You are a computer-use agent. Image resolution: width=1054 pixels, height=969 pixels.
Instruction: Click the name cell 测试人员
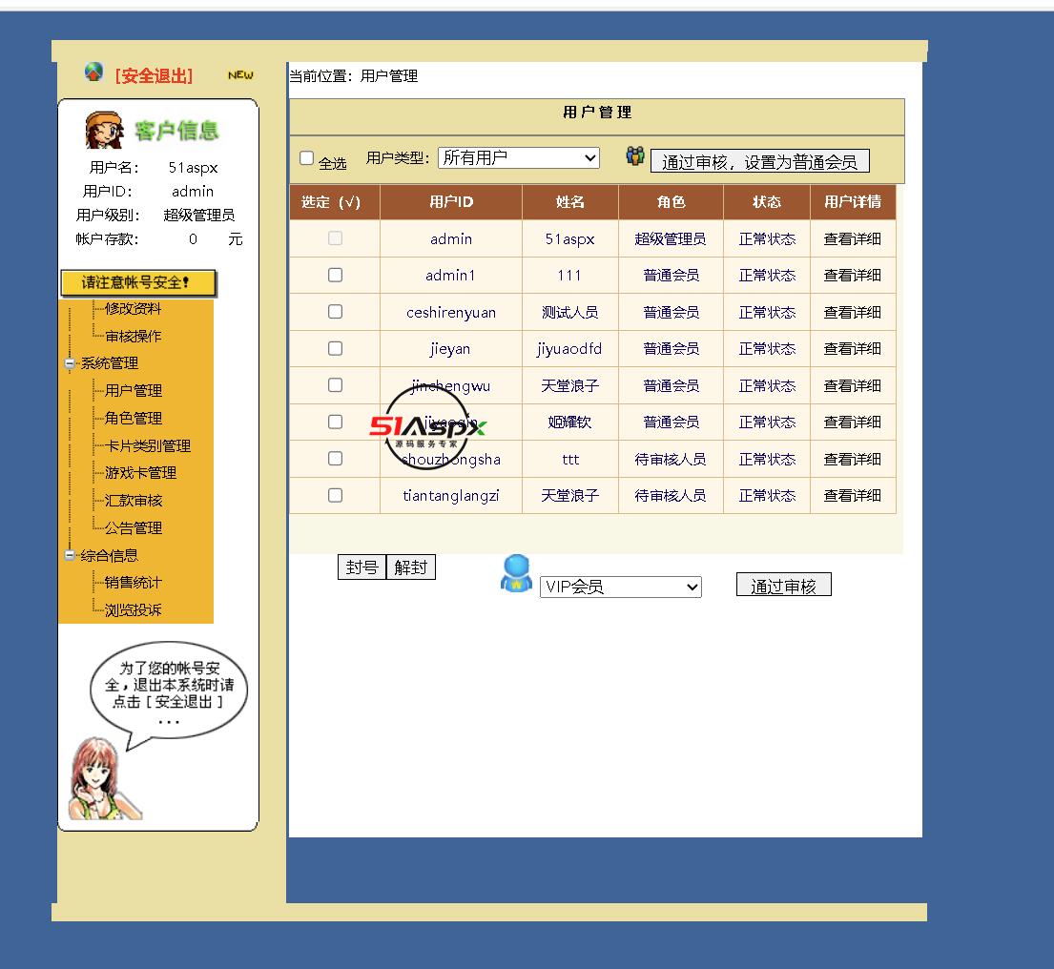pyautogui.click(x=570, y=313)
